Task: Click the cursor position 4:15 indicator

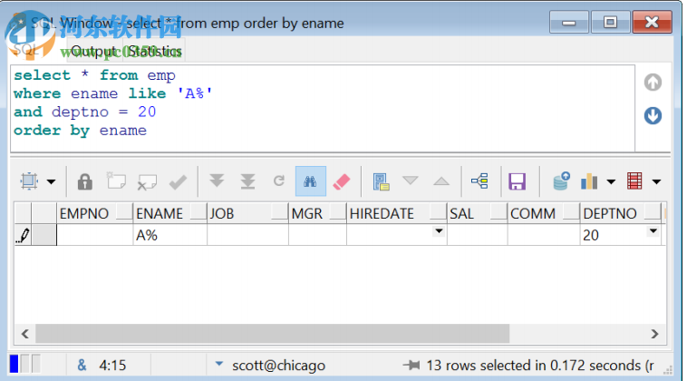Action: [112, 366]
